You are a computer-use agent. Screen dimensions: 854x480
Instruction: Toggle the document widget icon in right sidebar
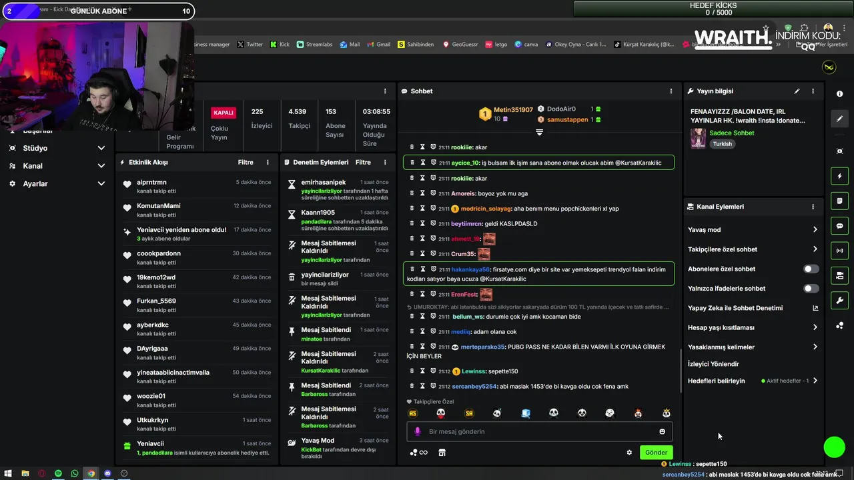pyautogui.click(x=839, y=201)
